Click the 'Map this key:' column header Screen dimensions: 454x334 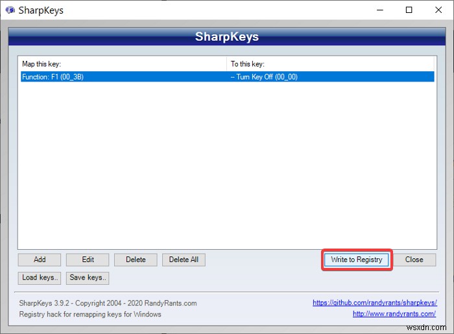pyautogui.click(x=122, y=64)
